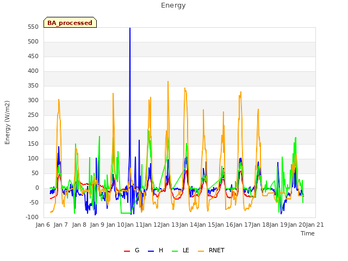Click the Energy (W/m2) axis label

7,122
